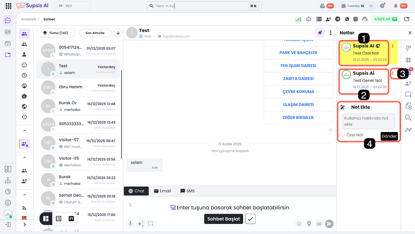Viewport: 415px width, 234px height.
Task: Open the emoji picker in composer
Action: (x=299, y=224)
